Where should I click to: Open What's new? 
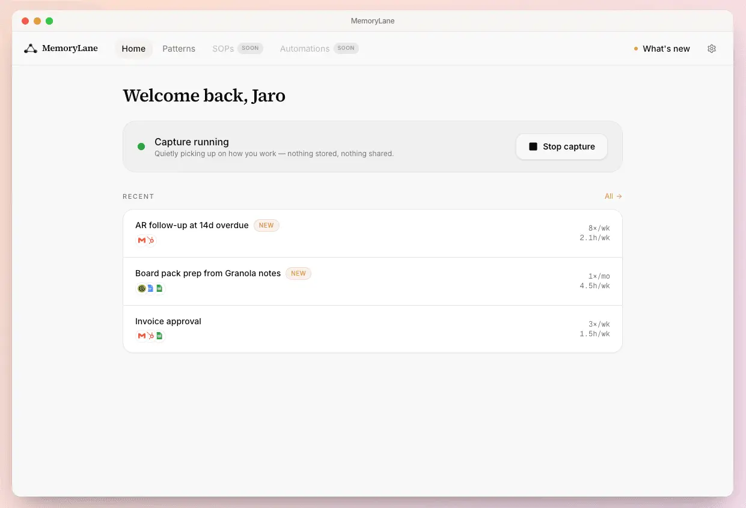click(666, 49)
